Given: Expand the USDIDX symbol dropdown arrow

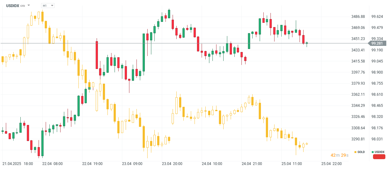Looking at the screenshot, I should coord(29,6).
